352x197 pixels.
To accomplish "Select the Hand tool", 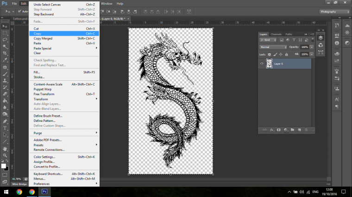I will click(5, 149).
